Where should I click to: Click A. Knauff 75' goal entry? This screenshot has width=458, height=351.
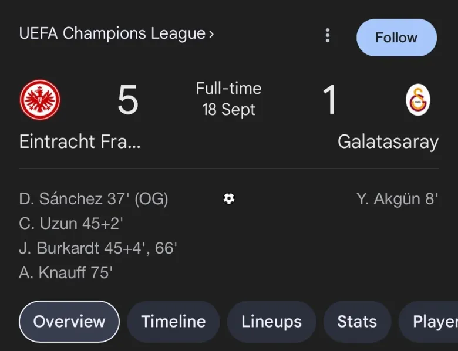coord(66,273)
